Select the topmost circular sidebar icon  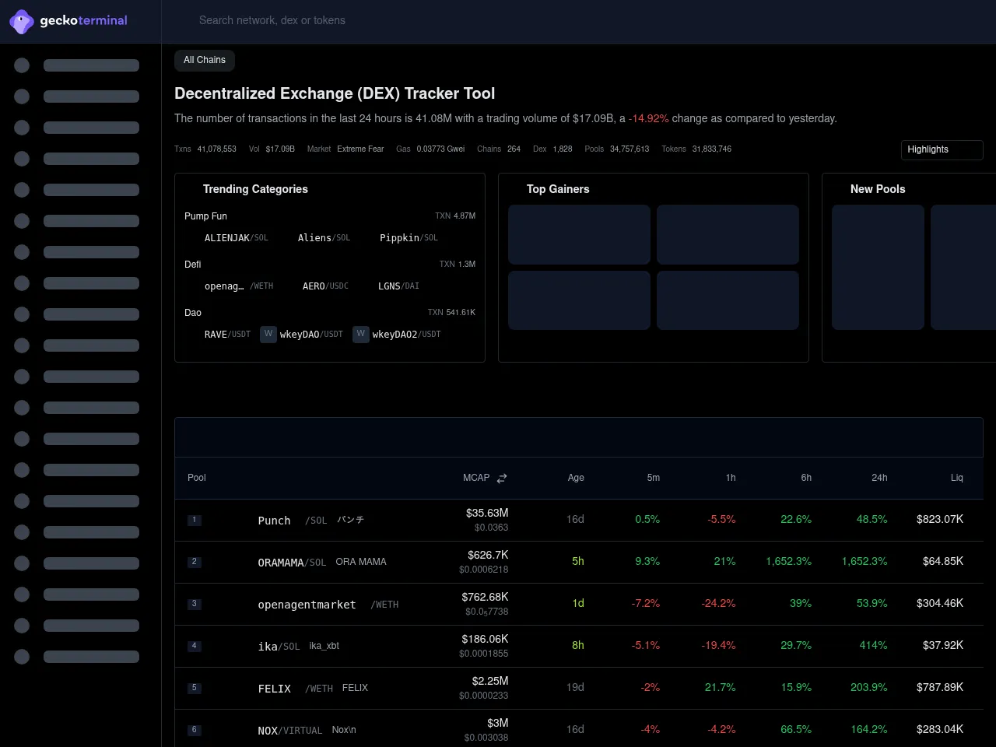coord(22,65)
